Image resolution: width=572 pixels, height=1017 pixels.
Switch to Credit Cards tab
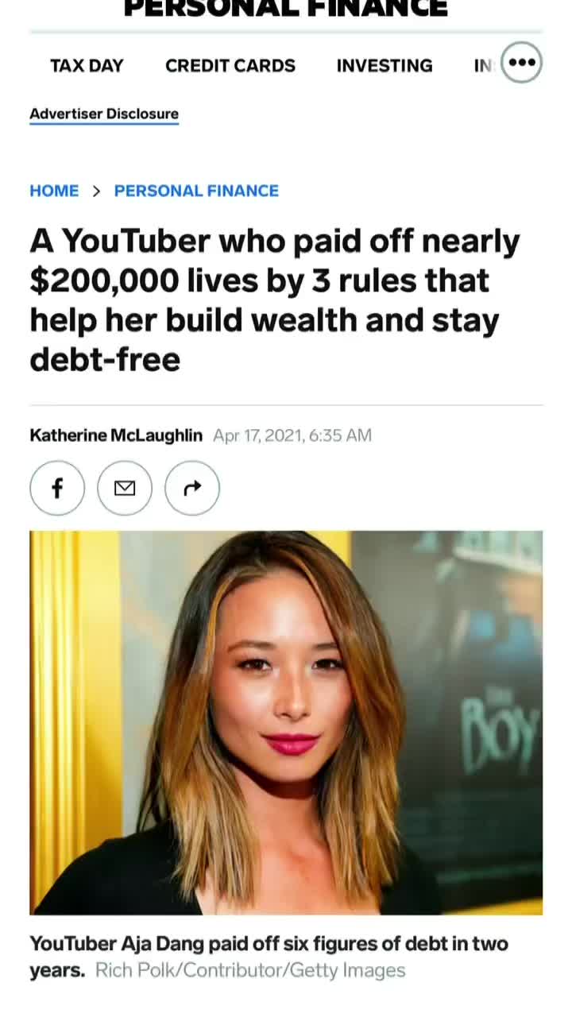pyautogui.click(x=230, y=66)
